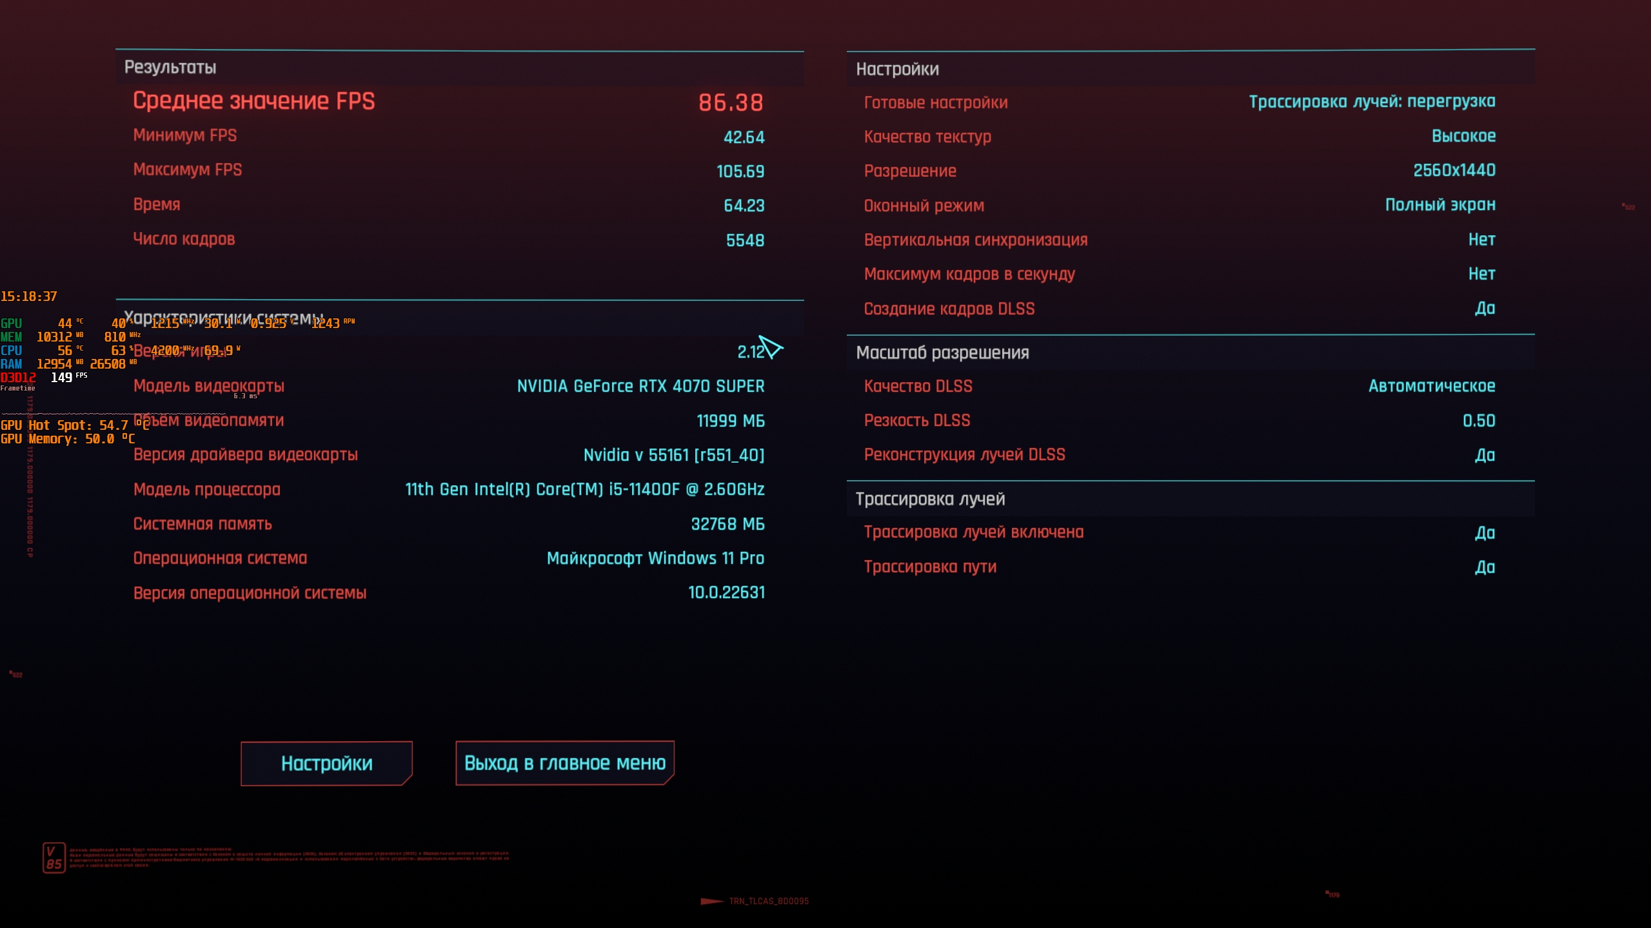Click the Трассировка лучей section header
This screenshot has height=928, width=1651.
tap(930, 499)
